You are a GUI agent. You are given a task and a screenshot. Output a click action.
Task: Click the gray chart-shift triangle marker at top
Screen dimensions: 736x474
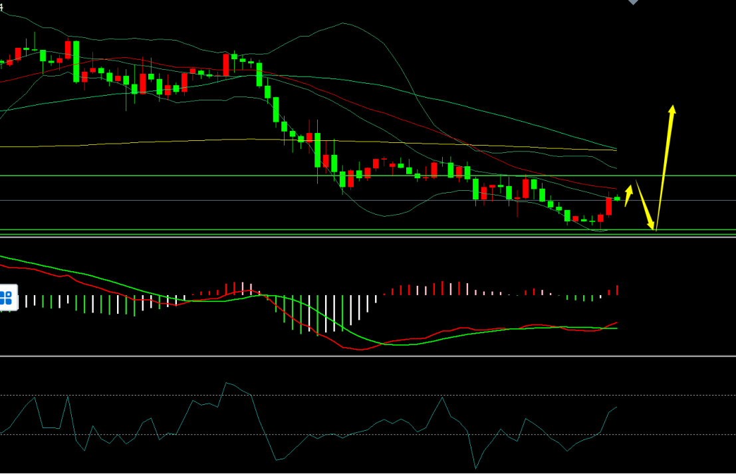click(x=633, y=3)
